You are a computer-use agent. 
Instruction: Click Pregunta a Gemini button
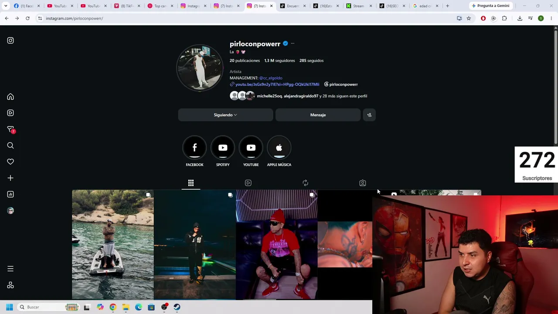[490, 6]
